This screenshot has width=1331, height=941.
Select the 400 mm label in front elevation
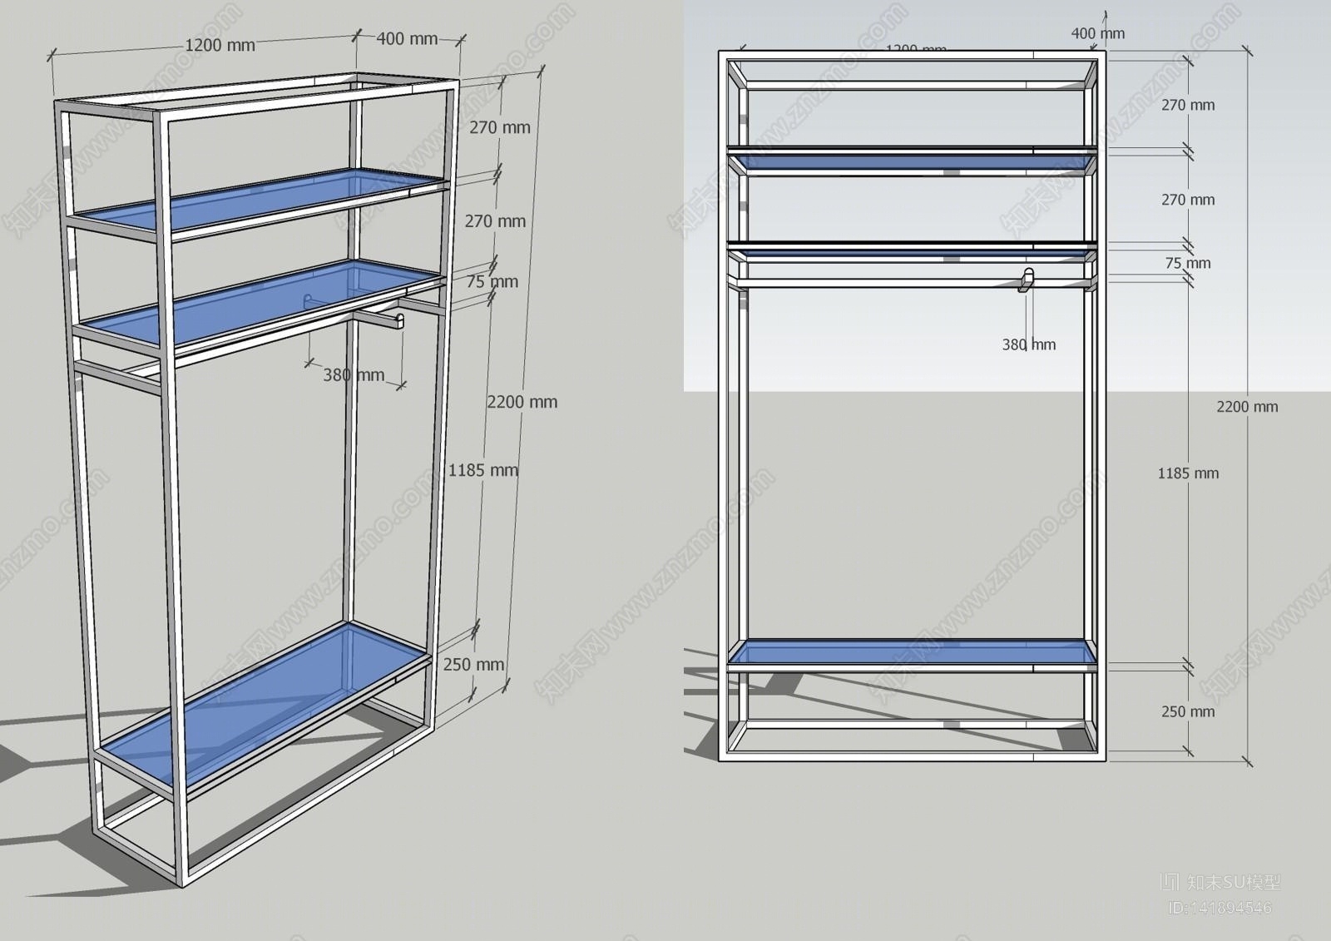1098,33
